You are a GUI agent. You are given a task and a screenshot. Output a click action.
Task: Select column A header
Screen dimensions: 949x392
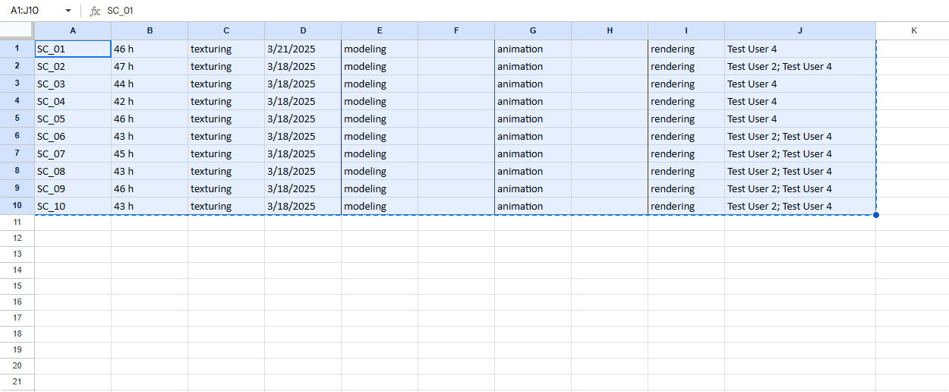click(73, 30)
